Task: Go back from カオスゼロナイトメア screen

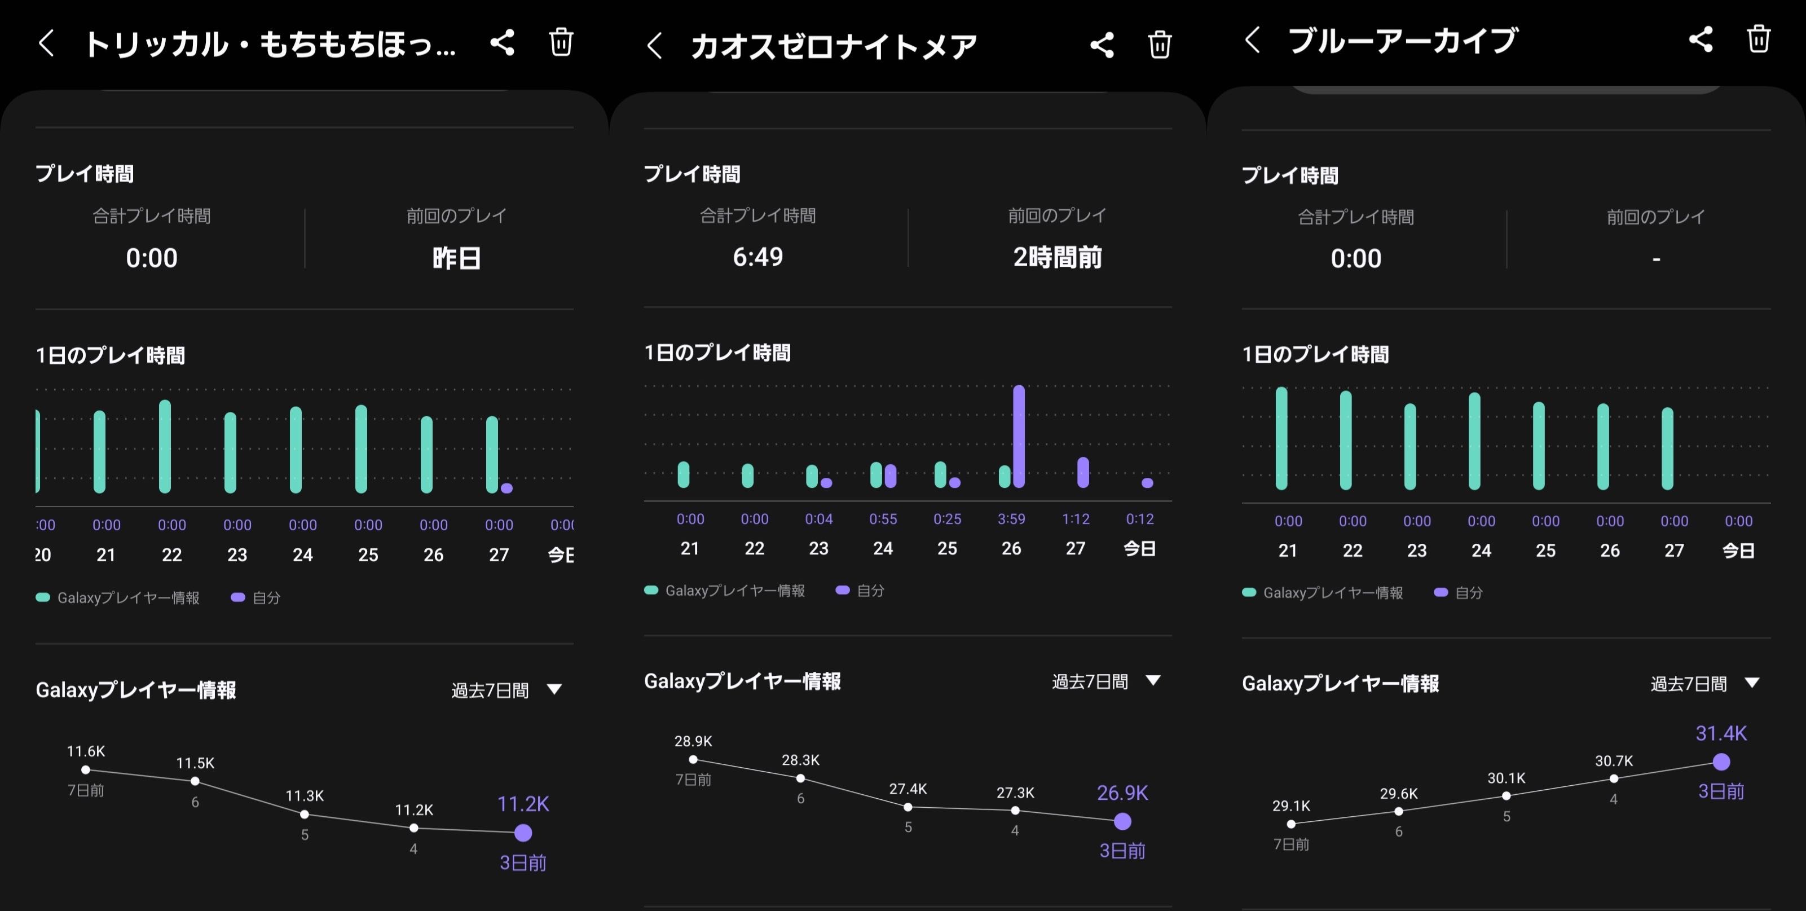Action: click(654, 46)
